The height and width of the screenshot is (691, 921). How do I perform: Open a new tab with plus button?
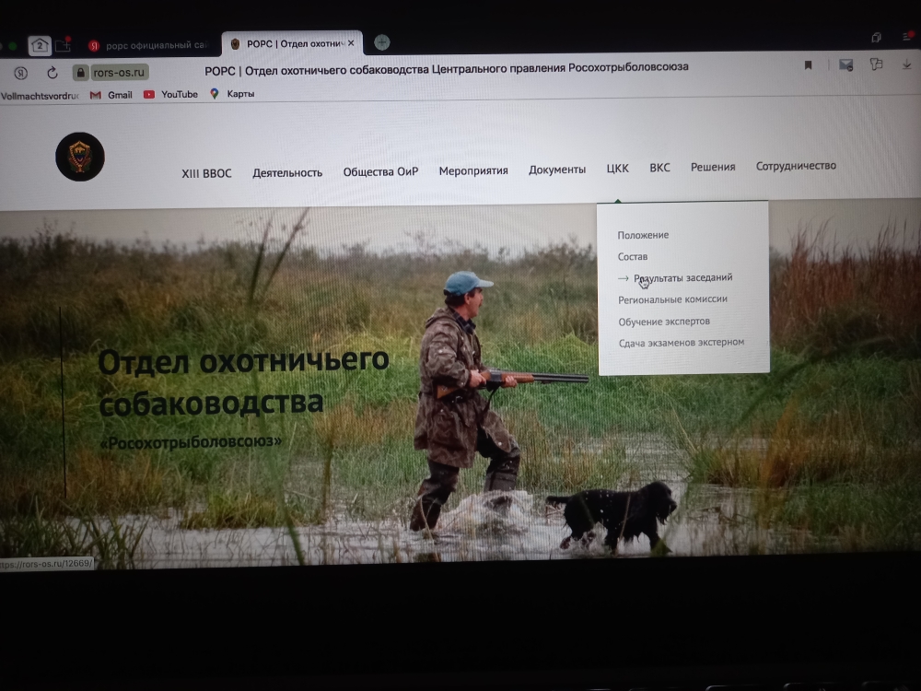coord(381,42)
